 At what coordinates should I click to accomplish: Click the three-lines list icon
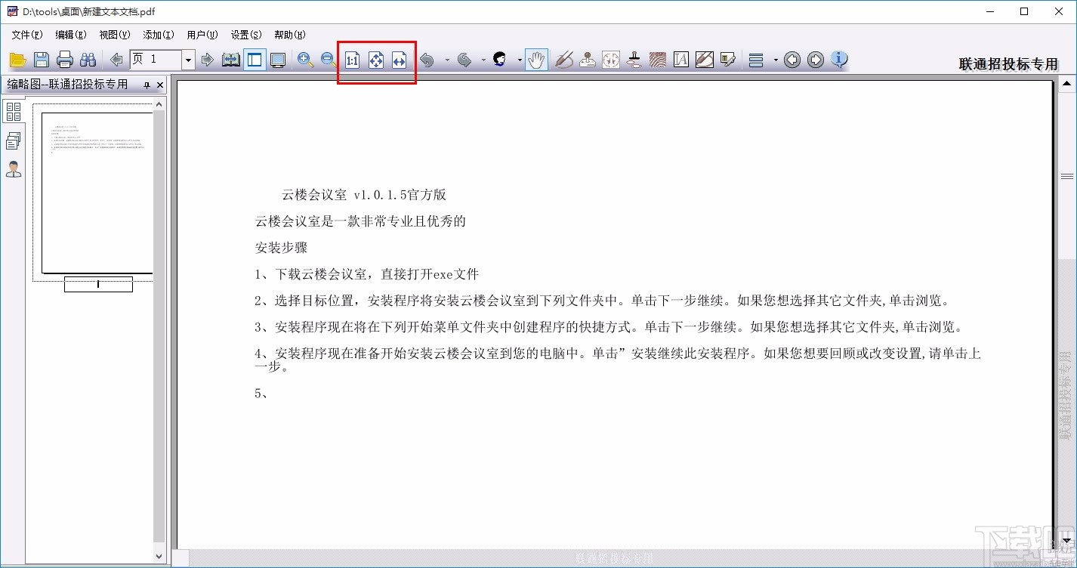(756, 60)
